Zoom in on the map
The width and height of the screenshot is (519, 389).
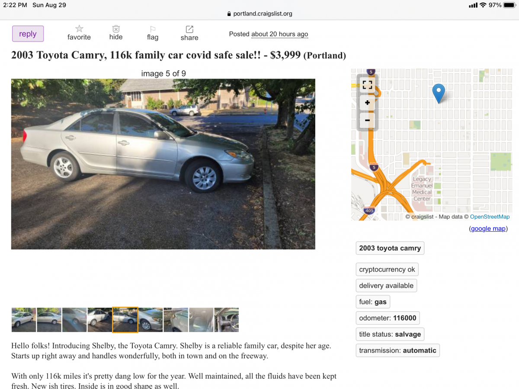(x=367, y=103)
